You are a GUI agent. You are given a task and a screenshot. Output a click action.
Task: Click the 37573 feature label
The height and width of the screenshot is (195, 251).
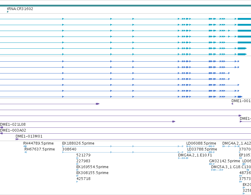coord(245,179)
